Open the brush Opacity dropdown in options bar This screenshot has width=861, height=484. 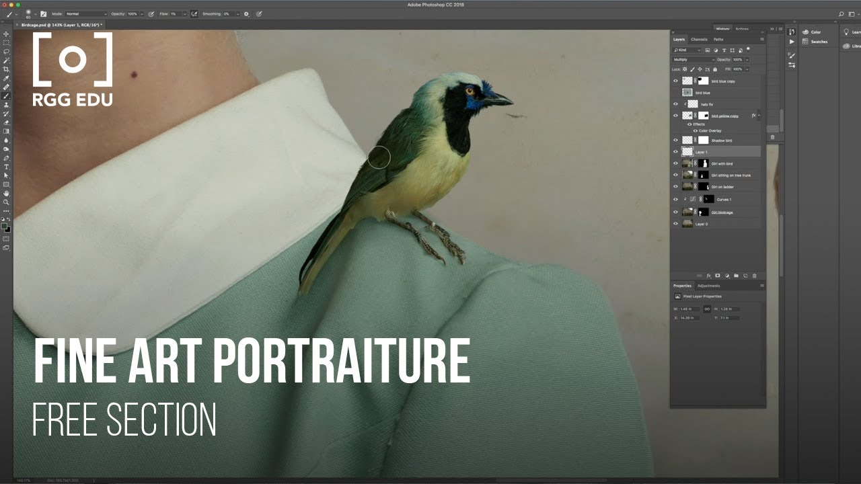(142, 13)
